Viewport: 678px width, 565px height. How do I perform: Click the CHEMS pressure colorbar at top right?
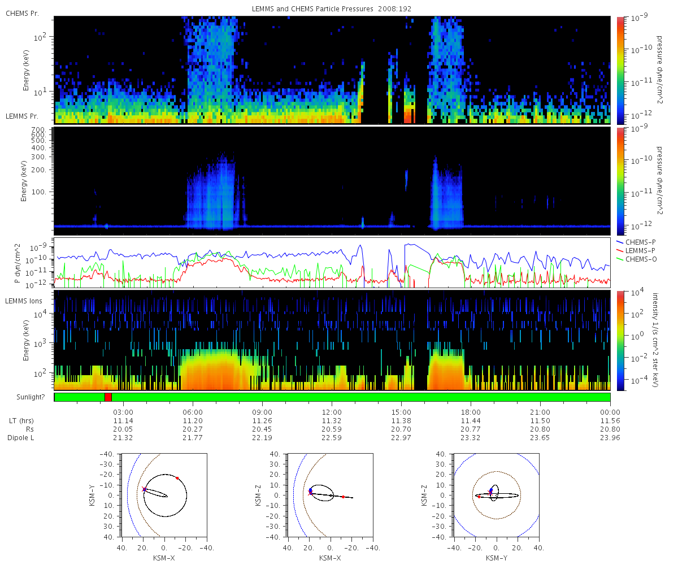click(x=620, y=70)
